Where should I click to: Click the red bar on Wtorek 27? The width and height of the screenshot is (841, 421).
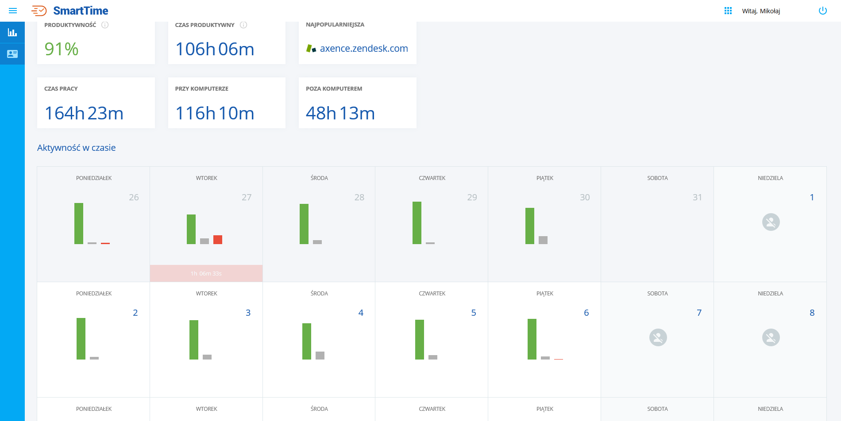pos(218,239)
